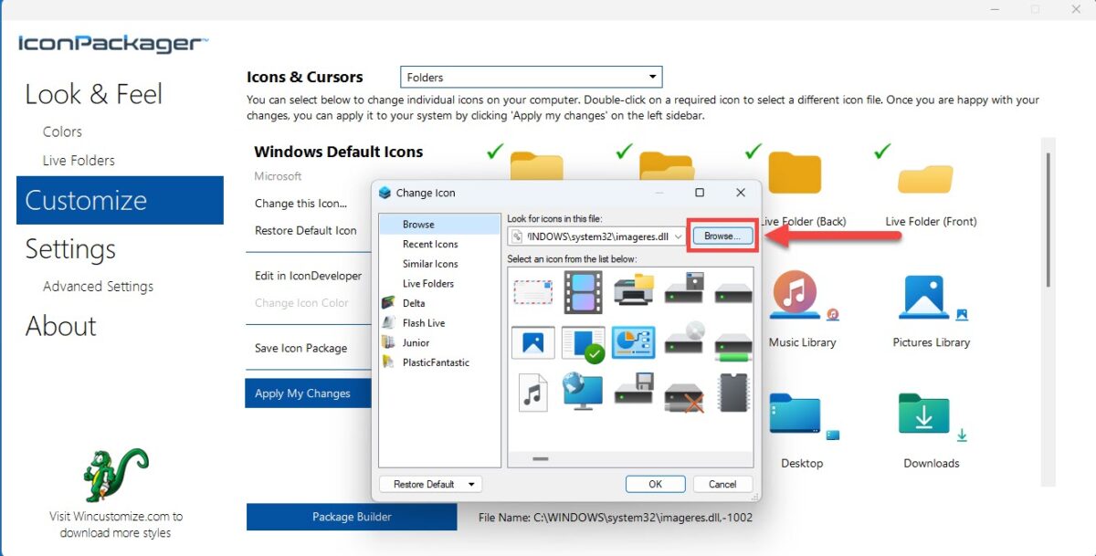Expand the icon file path dropdown
The image size is (1096, 556).
click(x=678, y=236)
